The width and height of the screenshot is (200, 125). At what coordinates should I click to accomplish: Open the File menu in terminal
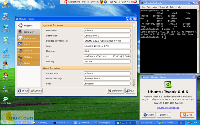click(x=143, y=7)
